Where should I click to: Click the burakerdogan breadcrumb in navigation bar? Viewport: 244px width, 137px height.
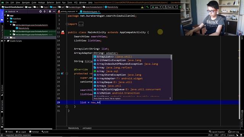[x=73, y=7]
